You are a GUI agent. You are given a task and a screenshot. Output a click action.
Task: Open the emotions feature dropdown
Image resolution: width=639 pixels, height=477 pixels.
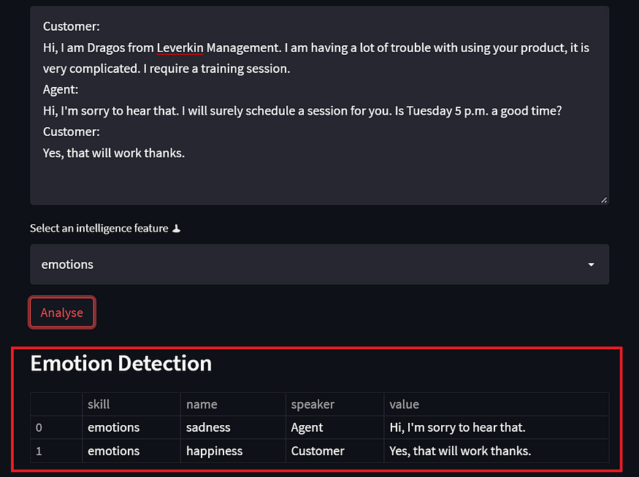(x=320, y=264)
